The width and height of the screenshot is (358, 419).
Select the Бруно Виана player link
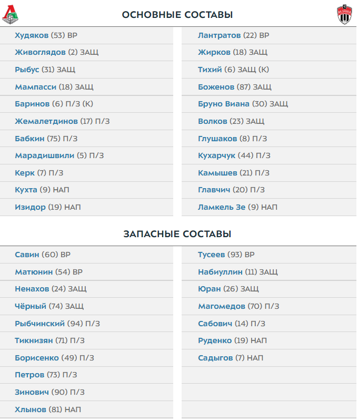tap(224, 104)
